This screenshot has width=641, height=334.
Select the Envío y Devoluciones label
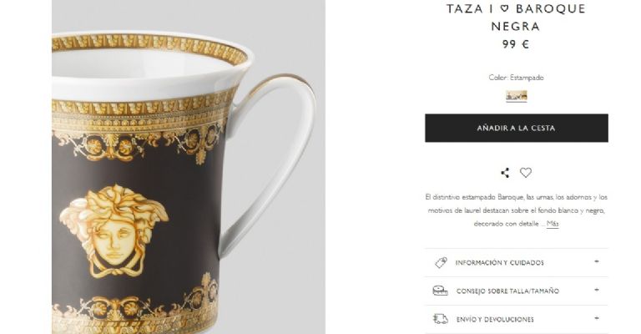(494, 320)
